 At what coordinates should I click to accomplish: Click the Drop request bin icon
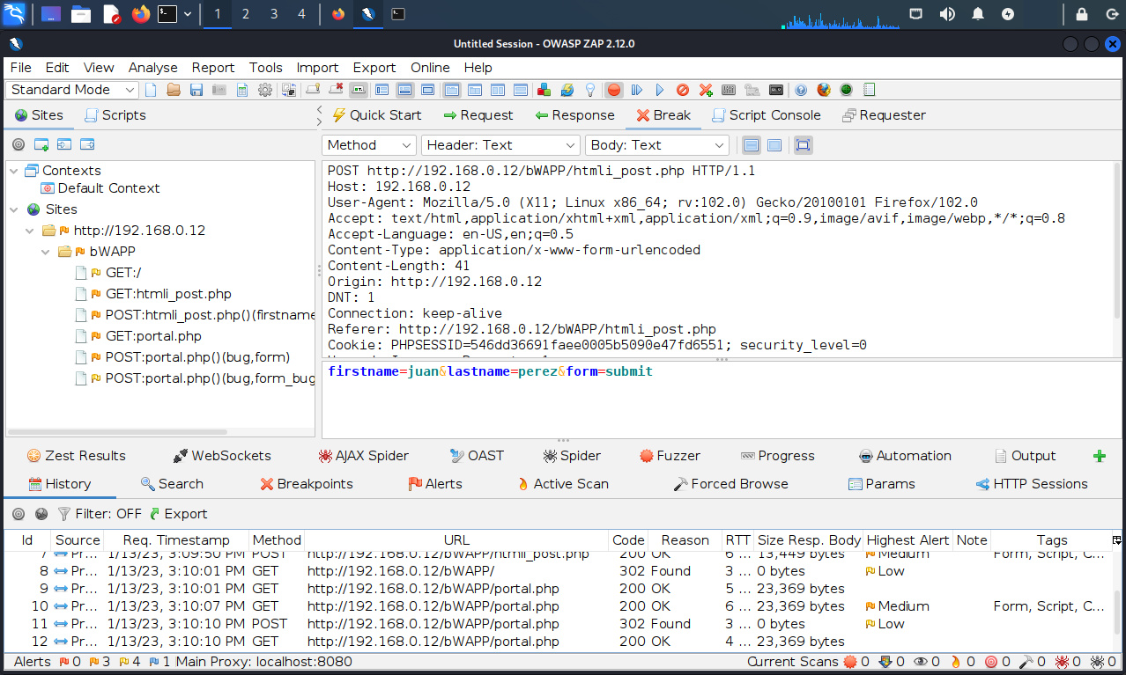click(x=683, y=90)
